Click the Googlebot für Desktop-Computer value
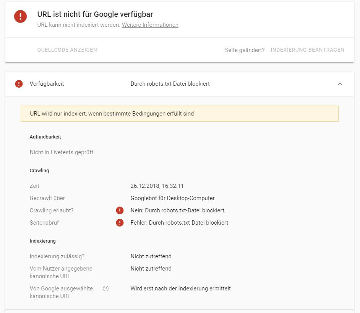The width and height of the screenshot is (360, 313). 172,198
